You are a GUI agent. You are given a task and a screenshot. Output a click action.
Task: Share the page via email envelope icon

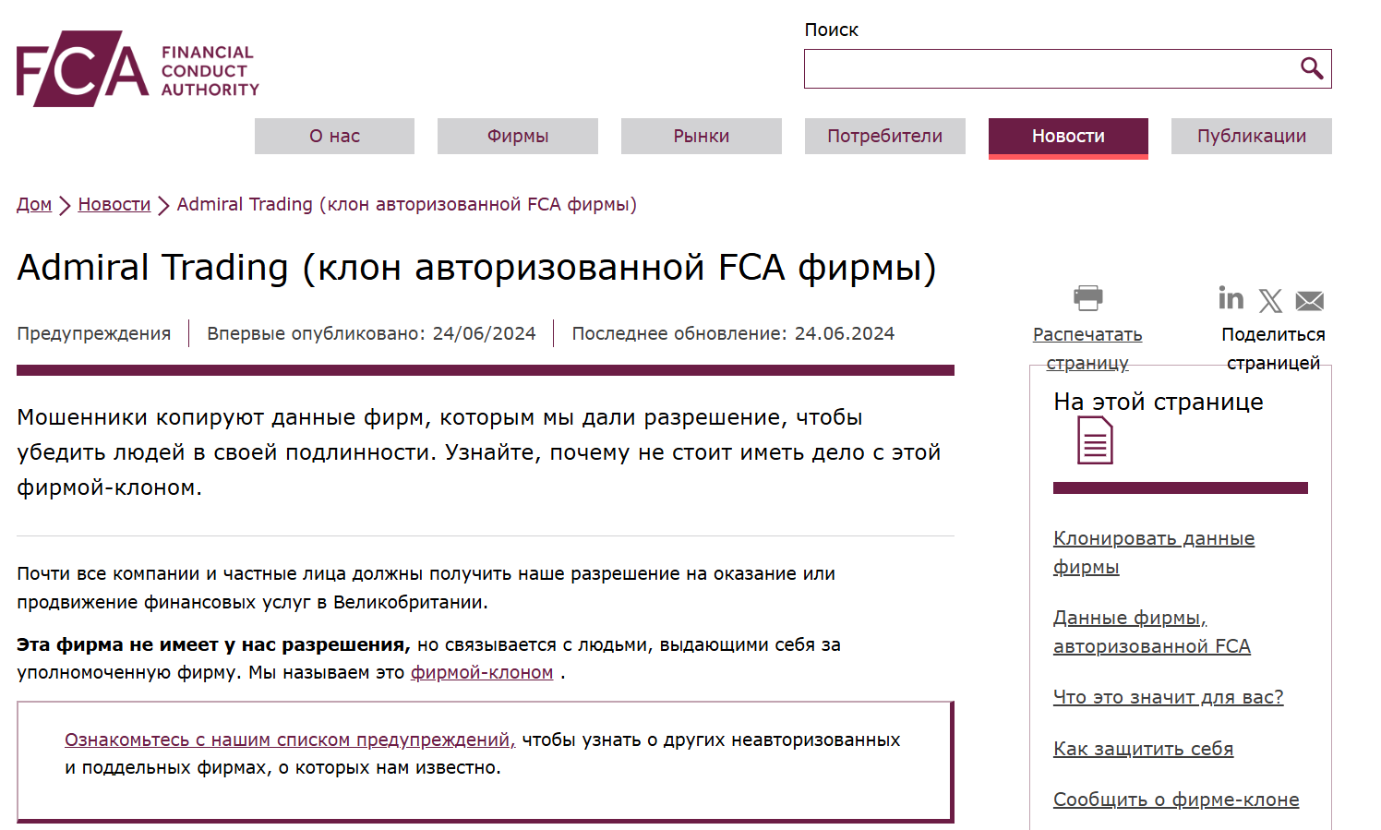1310,301
